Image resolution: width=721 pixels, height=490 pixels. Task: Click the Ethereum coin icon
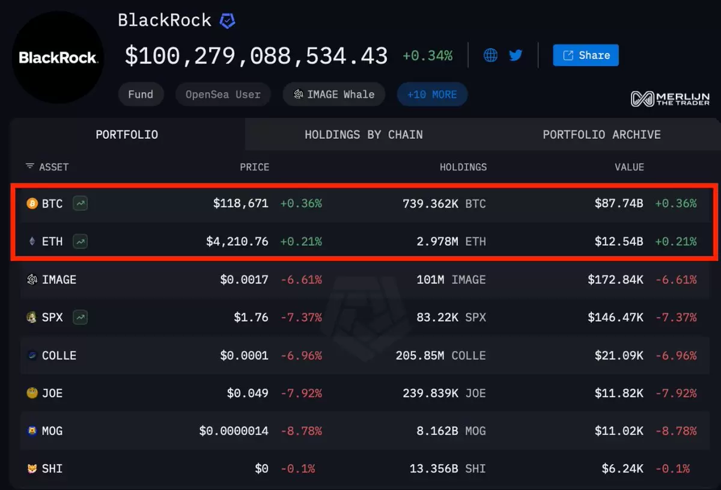[32, 242]
